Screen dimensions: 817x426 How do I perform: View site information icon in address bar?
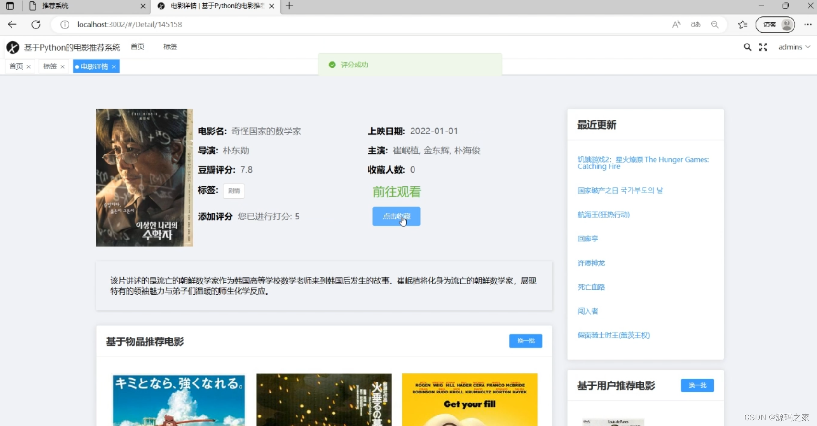(x=65, y=24)
